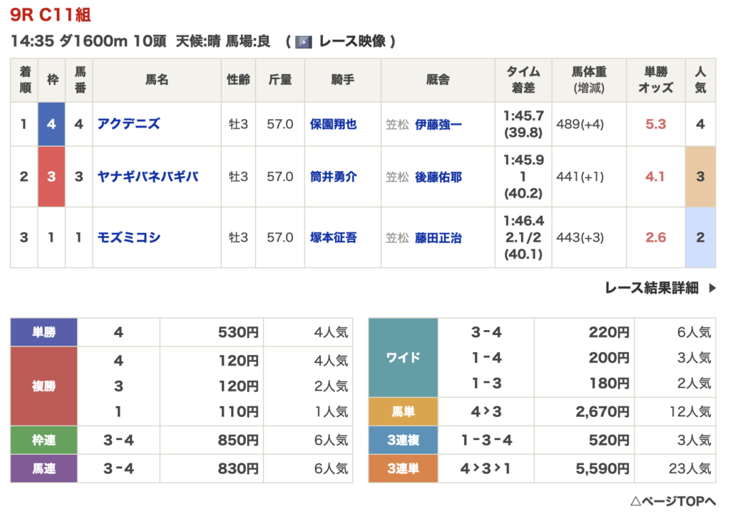The width and height of the screenshot is (730, 519).
Task: Expand レース結果詳細 via its arrow
Action: pyautogui.click(x=711, y=288)
